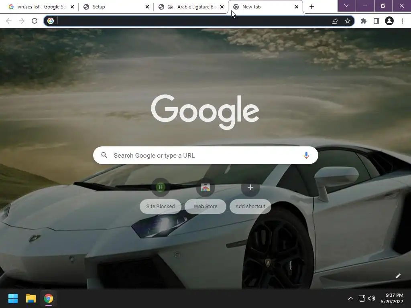
Task: Open the Site Blocked shortcut icon
Action: (x=161, y=187)
